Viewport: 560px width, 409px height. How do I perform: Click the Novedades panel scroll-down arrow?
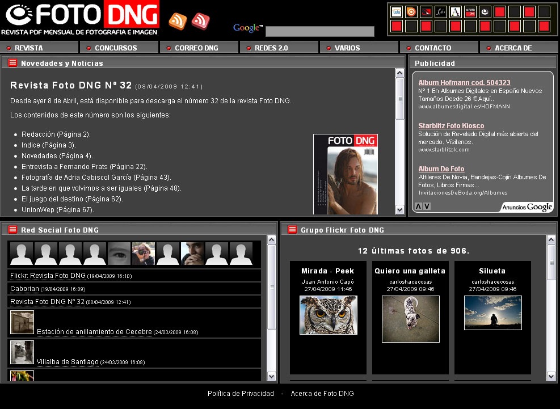pyautogui.click(x=399, y=210)
